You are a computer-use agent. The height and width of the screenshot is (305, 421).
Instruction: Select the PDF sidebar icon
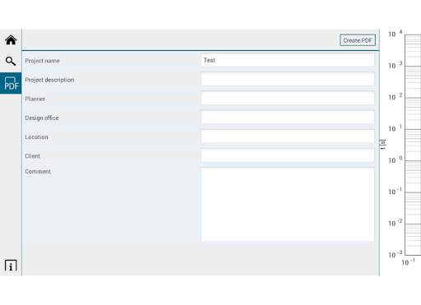point(11,83)
